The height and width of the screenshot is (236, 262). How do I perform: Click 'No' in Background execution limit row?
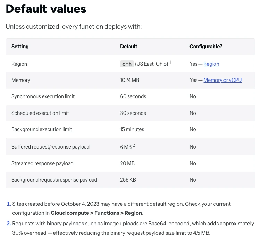193,129
